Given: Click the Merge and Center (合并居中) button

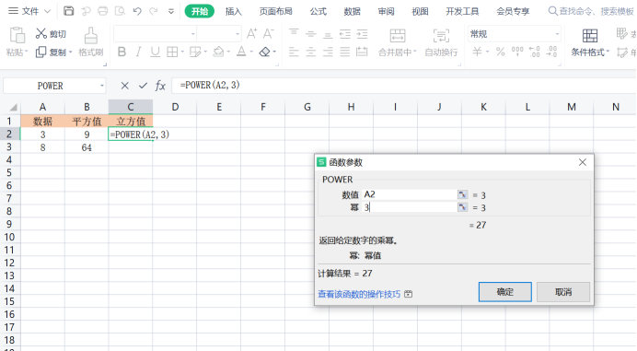Looking at the screenshot, I should (x=398, y=42).
